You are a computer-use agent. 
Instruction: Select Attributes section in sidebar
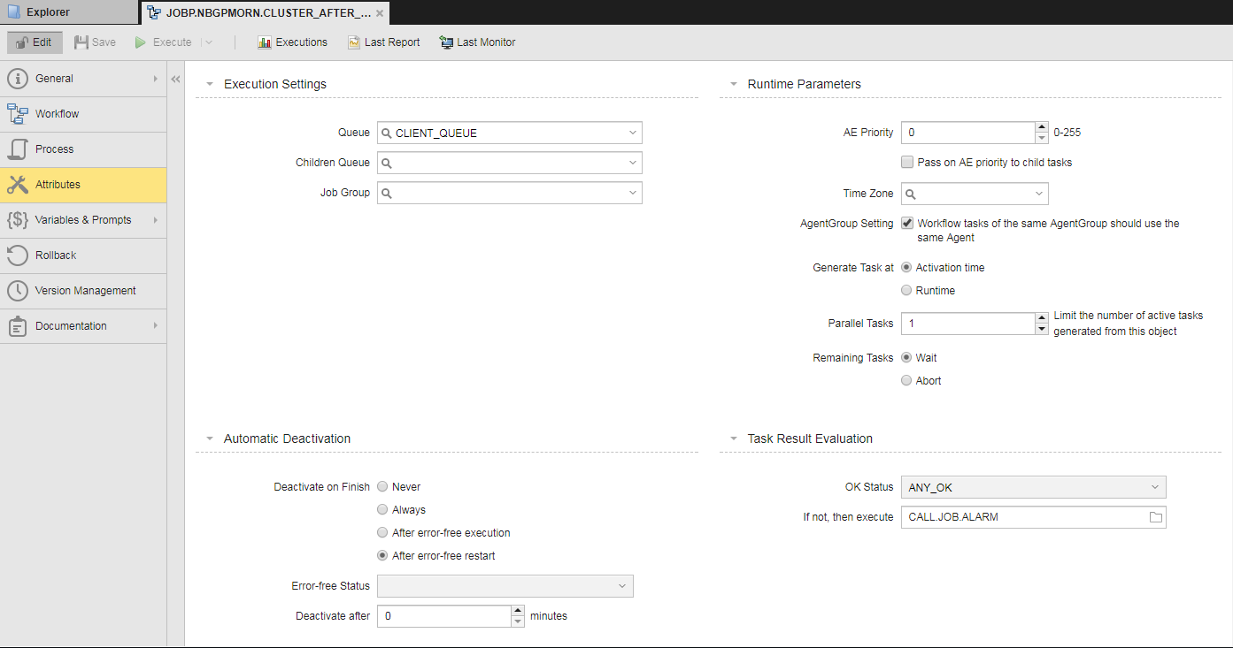point(83,185)
